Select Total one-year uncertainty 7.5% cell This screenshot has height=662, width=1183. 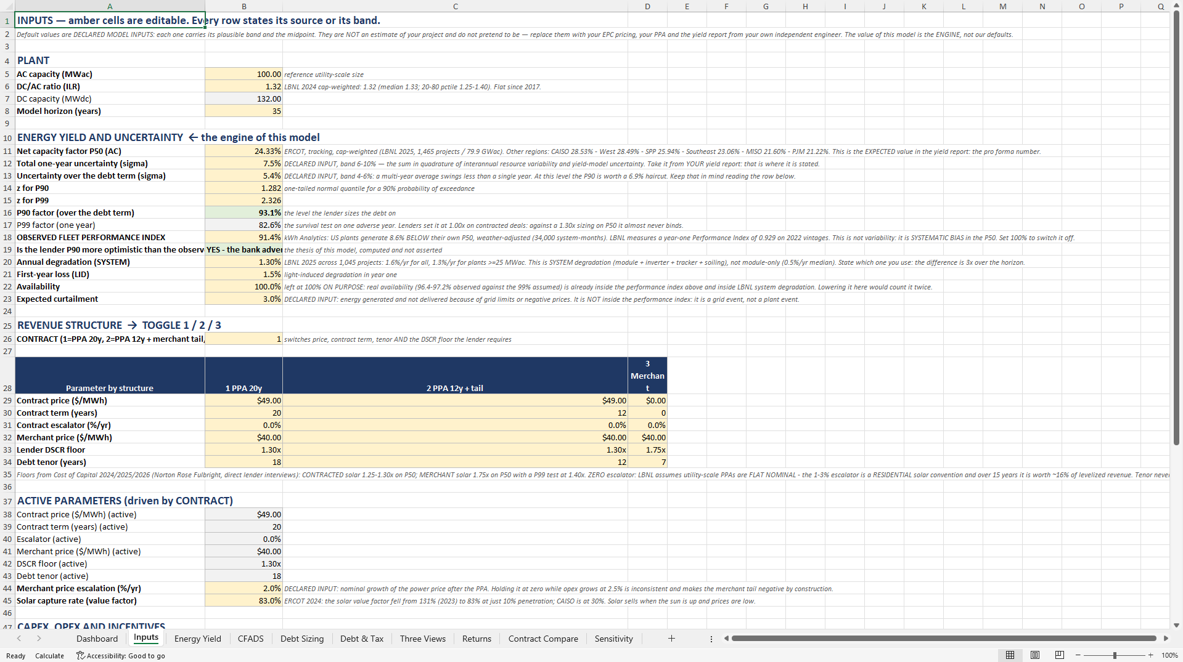pos(244,163)
